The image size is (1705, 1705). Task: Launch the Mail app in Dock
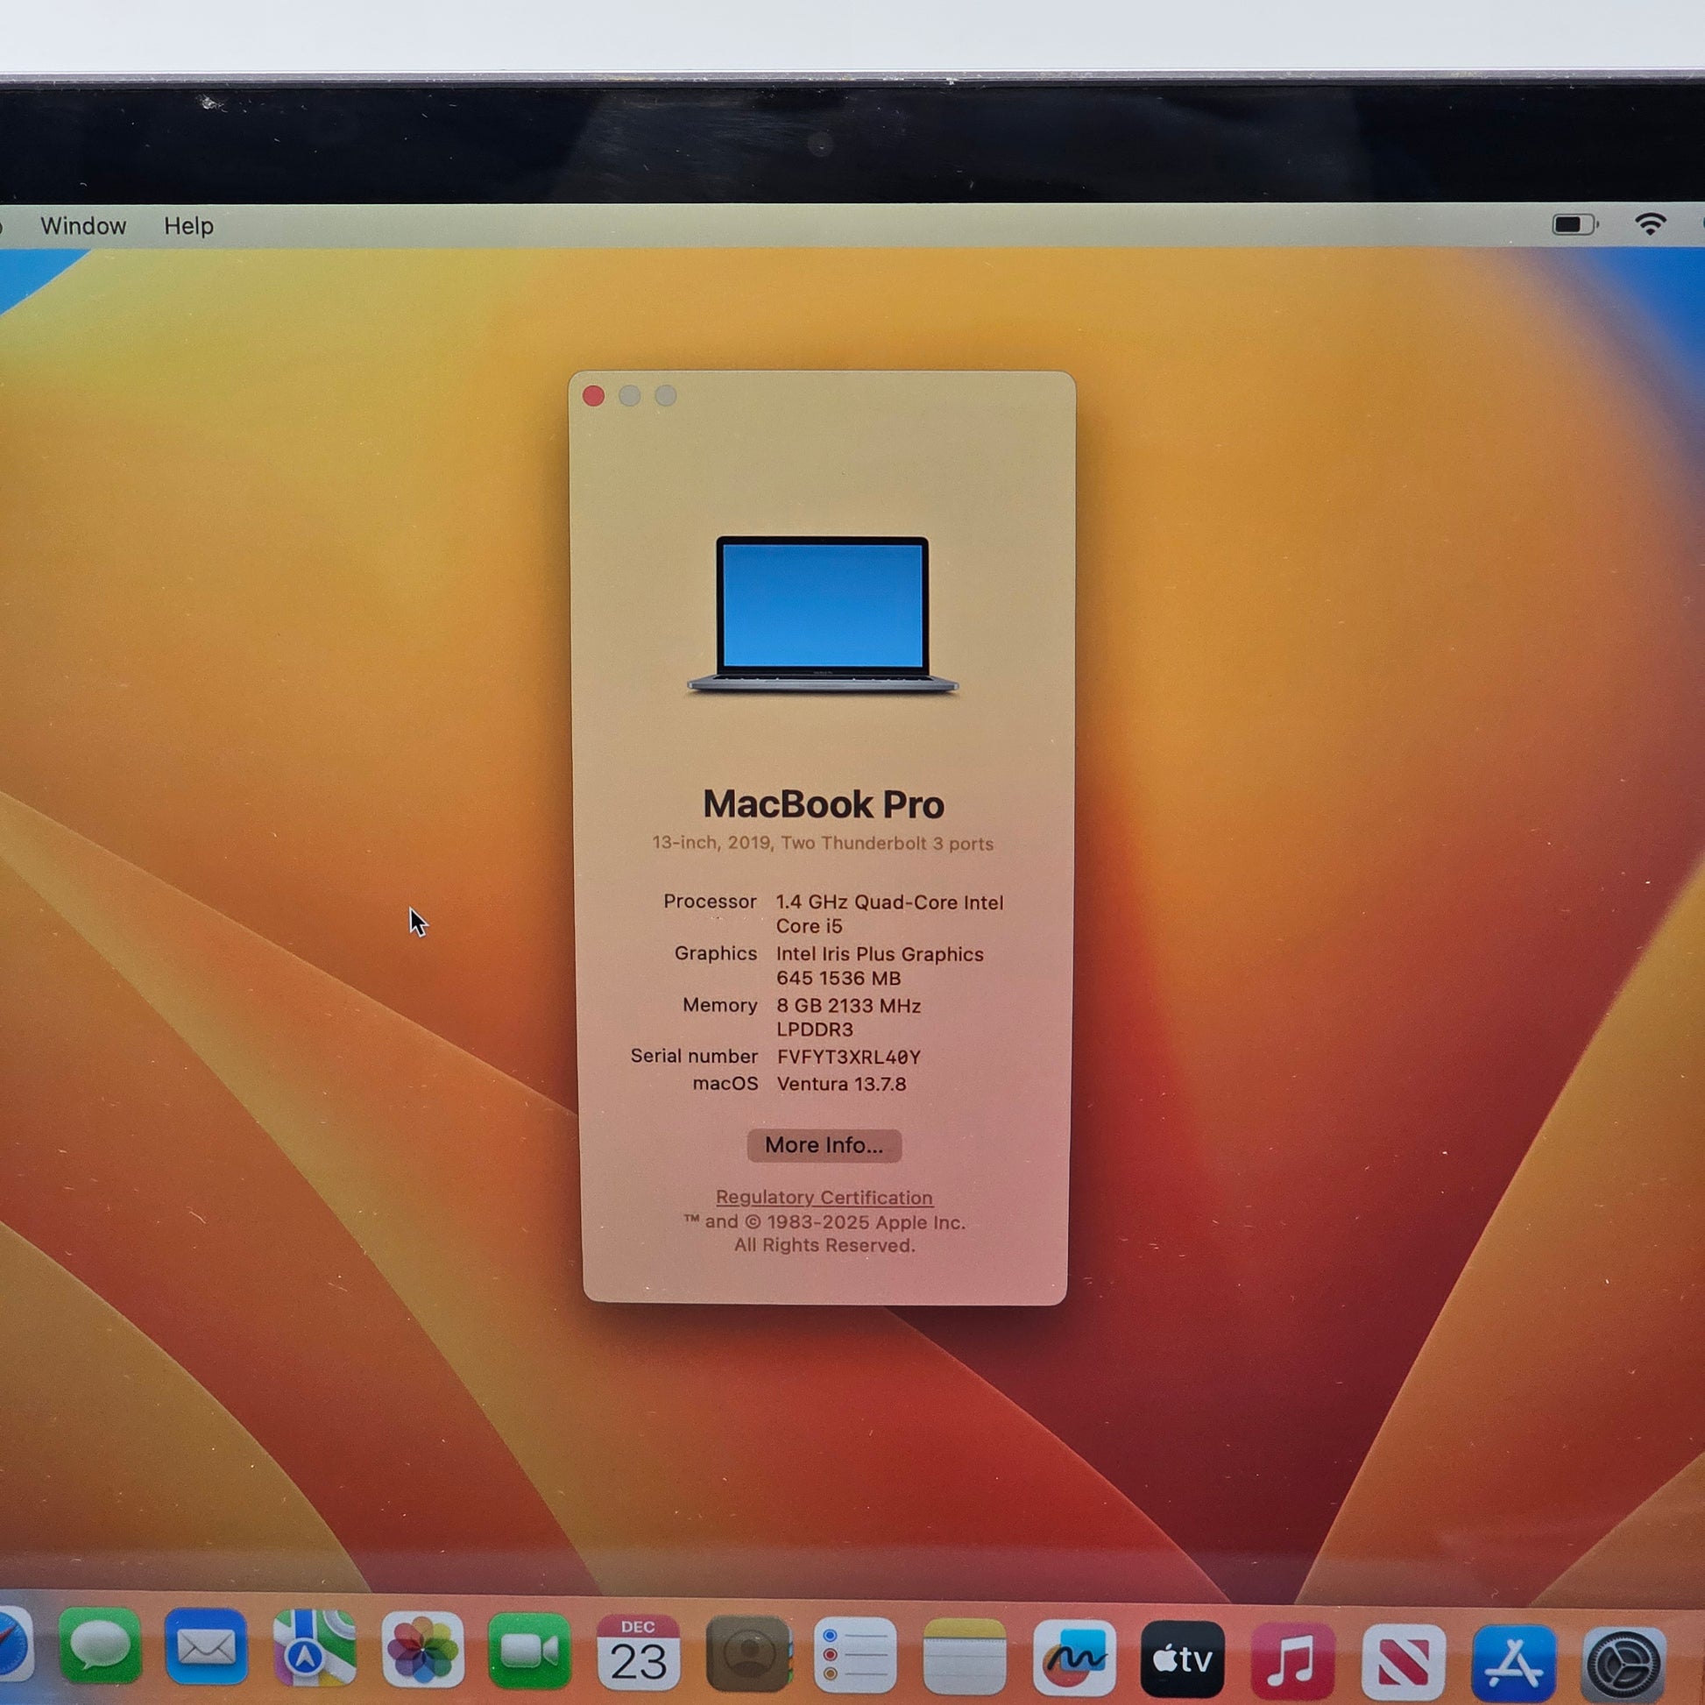[x=206, y=1648]
